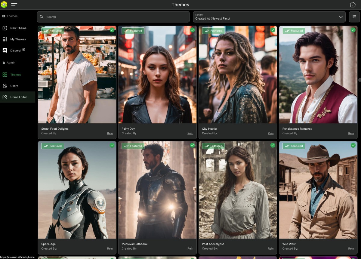Click the Sort By dropdown chevron arrow

point(341,17)
